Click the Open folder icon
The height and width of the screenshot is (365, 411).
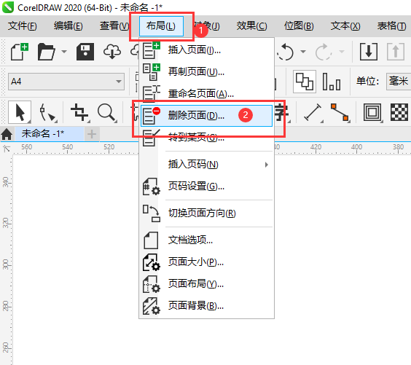46,52
